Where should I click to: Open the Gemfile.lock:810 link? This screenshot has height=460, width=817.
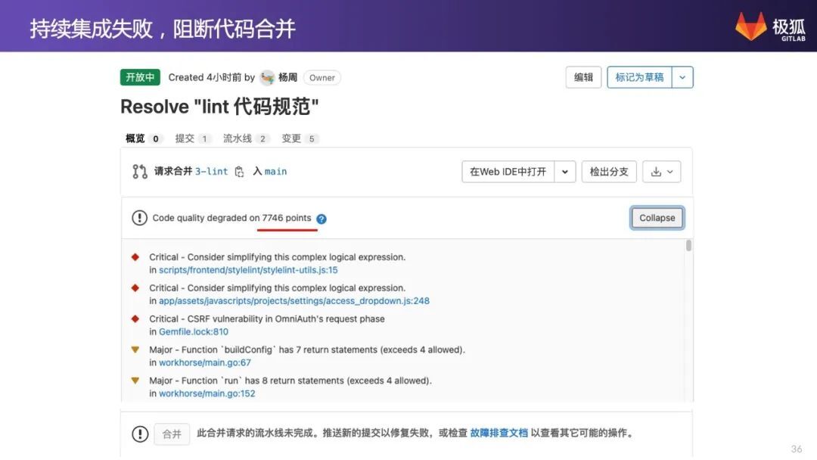pyautogui.click(x=194, y=331)
